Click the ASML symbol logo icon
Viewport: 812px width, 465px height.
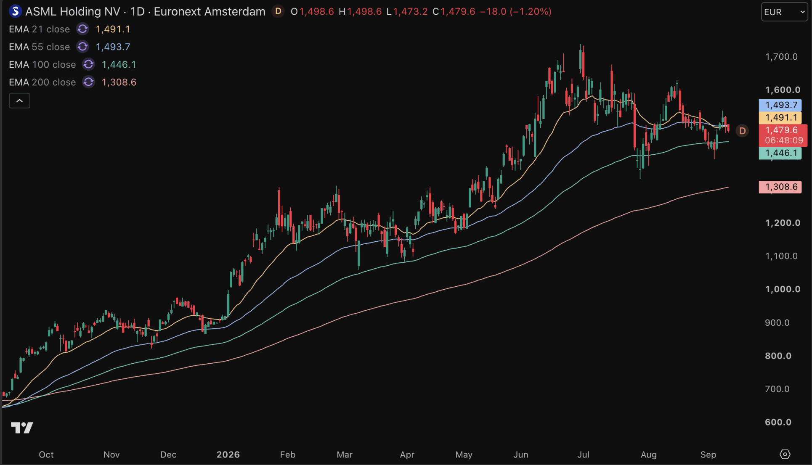pyautogui.click(x=15, y=11)
